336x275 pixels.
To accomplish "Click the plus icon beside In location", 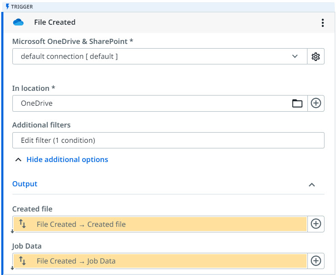I will [x=316, y=103].
